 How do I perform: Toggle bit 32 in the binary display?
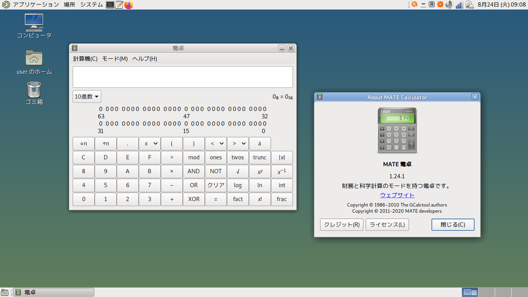point(265,109)
